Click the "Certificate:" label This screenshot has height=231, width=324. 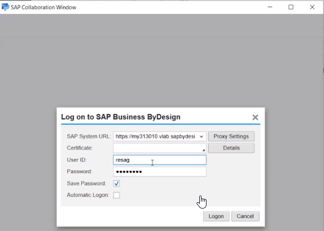click(x=80, y=148)
